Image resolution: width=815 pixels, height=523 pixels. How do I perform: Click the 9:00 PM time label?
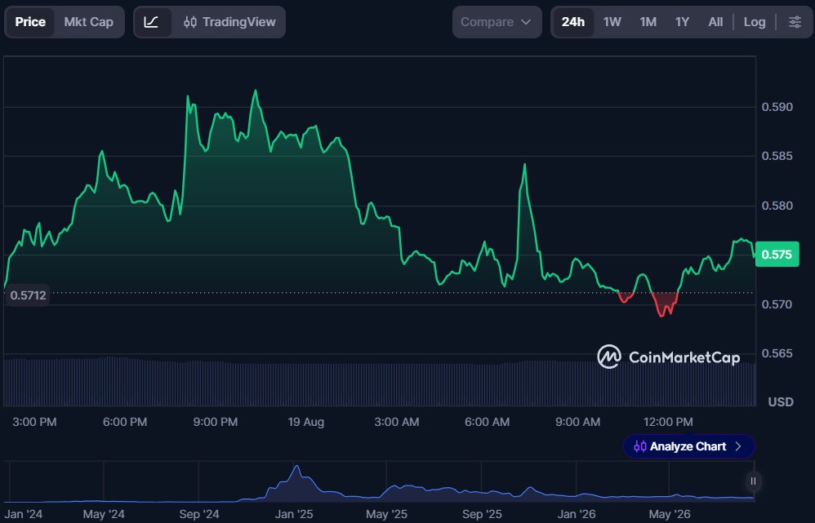pyautogui.click(x=216, y=422)
